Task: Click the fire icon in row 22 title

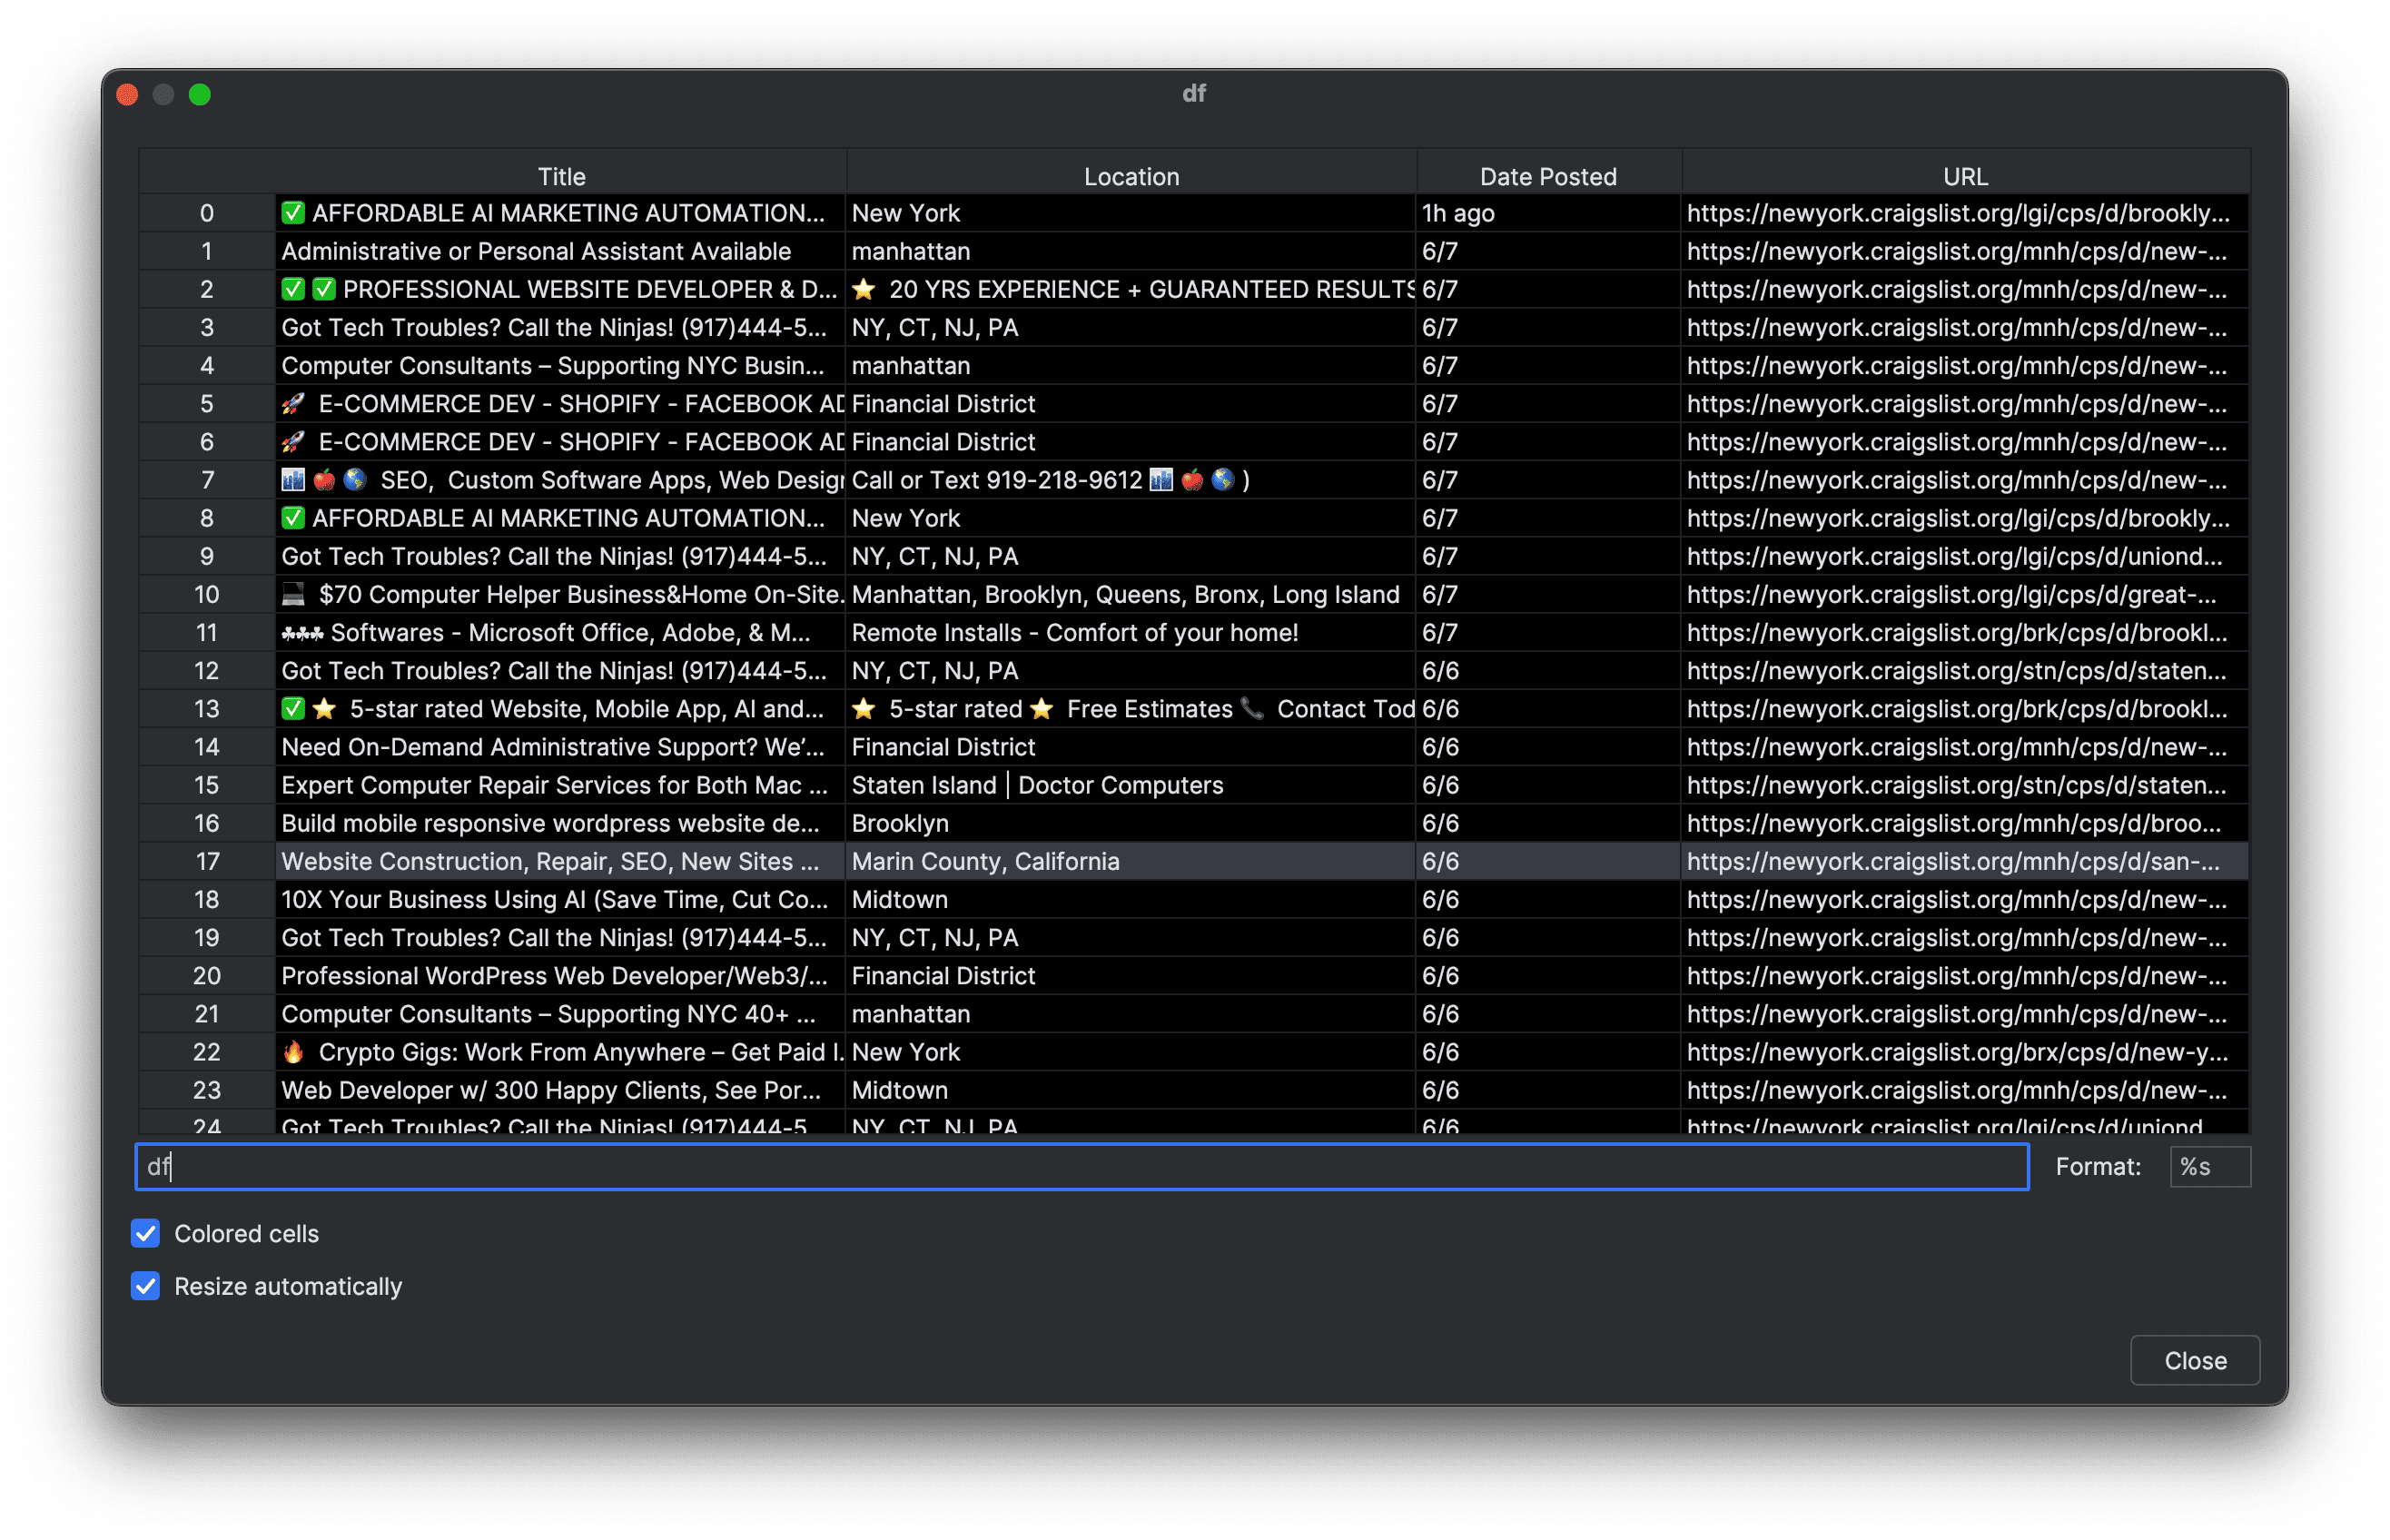Action: (293, 1052)
